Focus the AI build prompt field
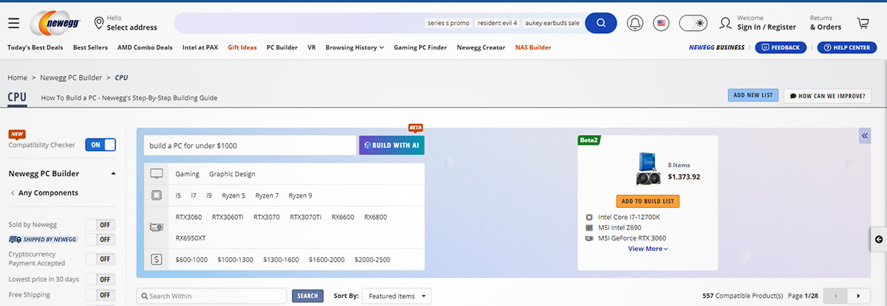 click(x=250, y=145)
